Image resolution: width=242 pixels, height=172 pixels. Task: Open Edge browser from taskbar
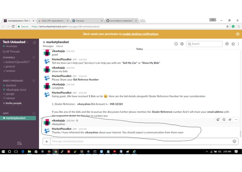click(x=23, y=152)
